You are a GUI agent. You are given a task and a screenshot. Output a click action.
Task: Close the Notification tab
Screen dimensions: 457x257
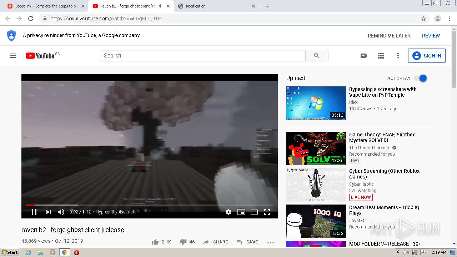[x=253, y=6]
